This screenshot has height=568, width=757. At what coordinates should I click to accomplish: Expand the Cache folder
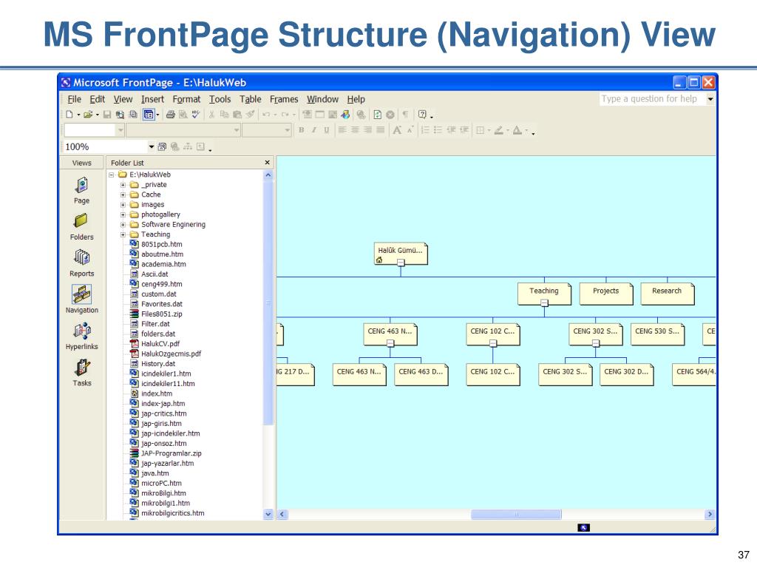[123, 195]
